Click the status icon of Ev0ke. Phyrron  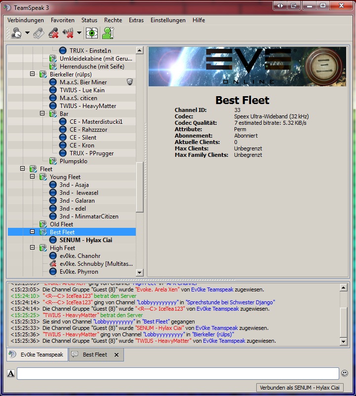(53, 272)
